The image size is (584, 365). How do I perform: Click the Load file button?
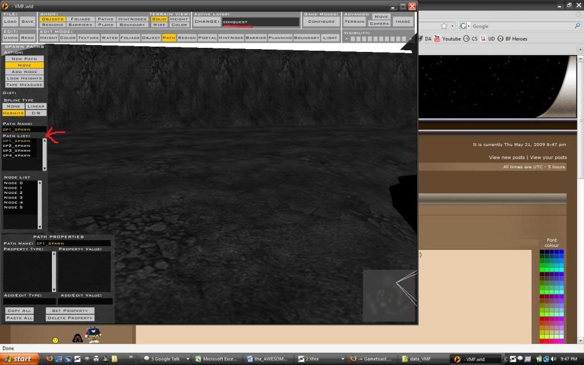10,22
